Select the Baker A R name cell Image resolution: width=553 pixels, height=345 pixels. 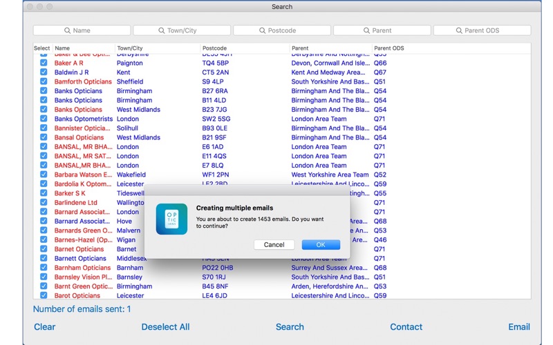tap(68, 63)
